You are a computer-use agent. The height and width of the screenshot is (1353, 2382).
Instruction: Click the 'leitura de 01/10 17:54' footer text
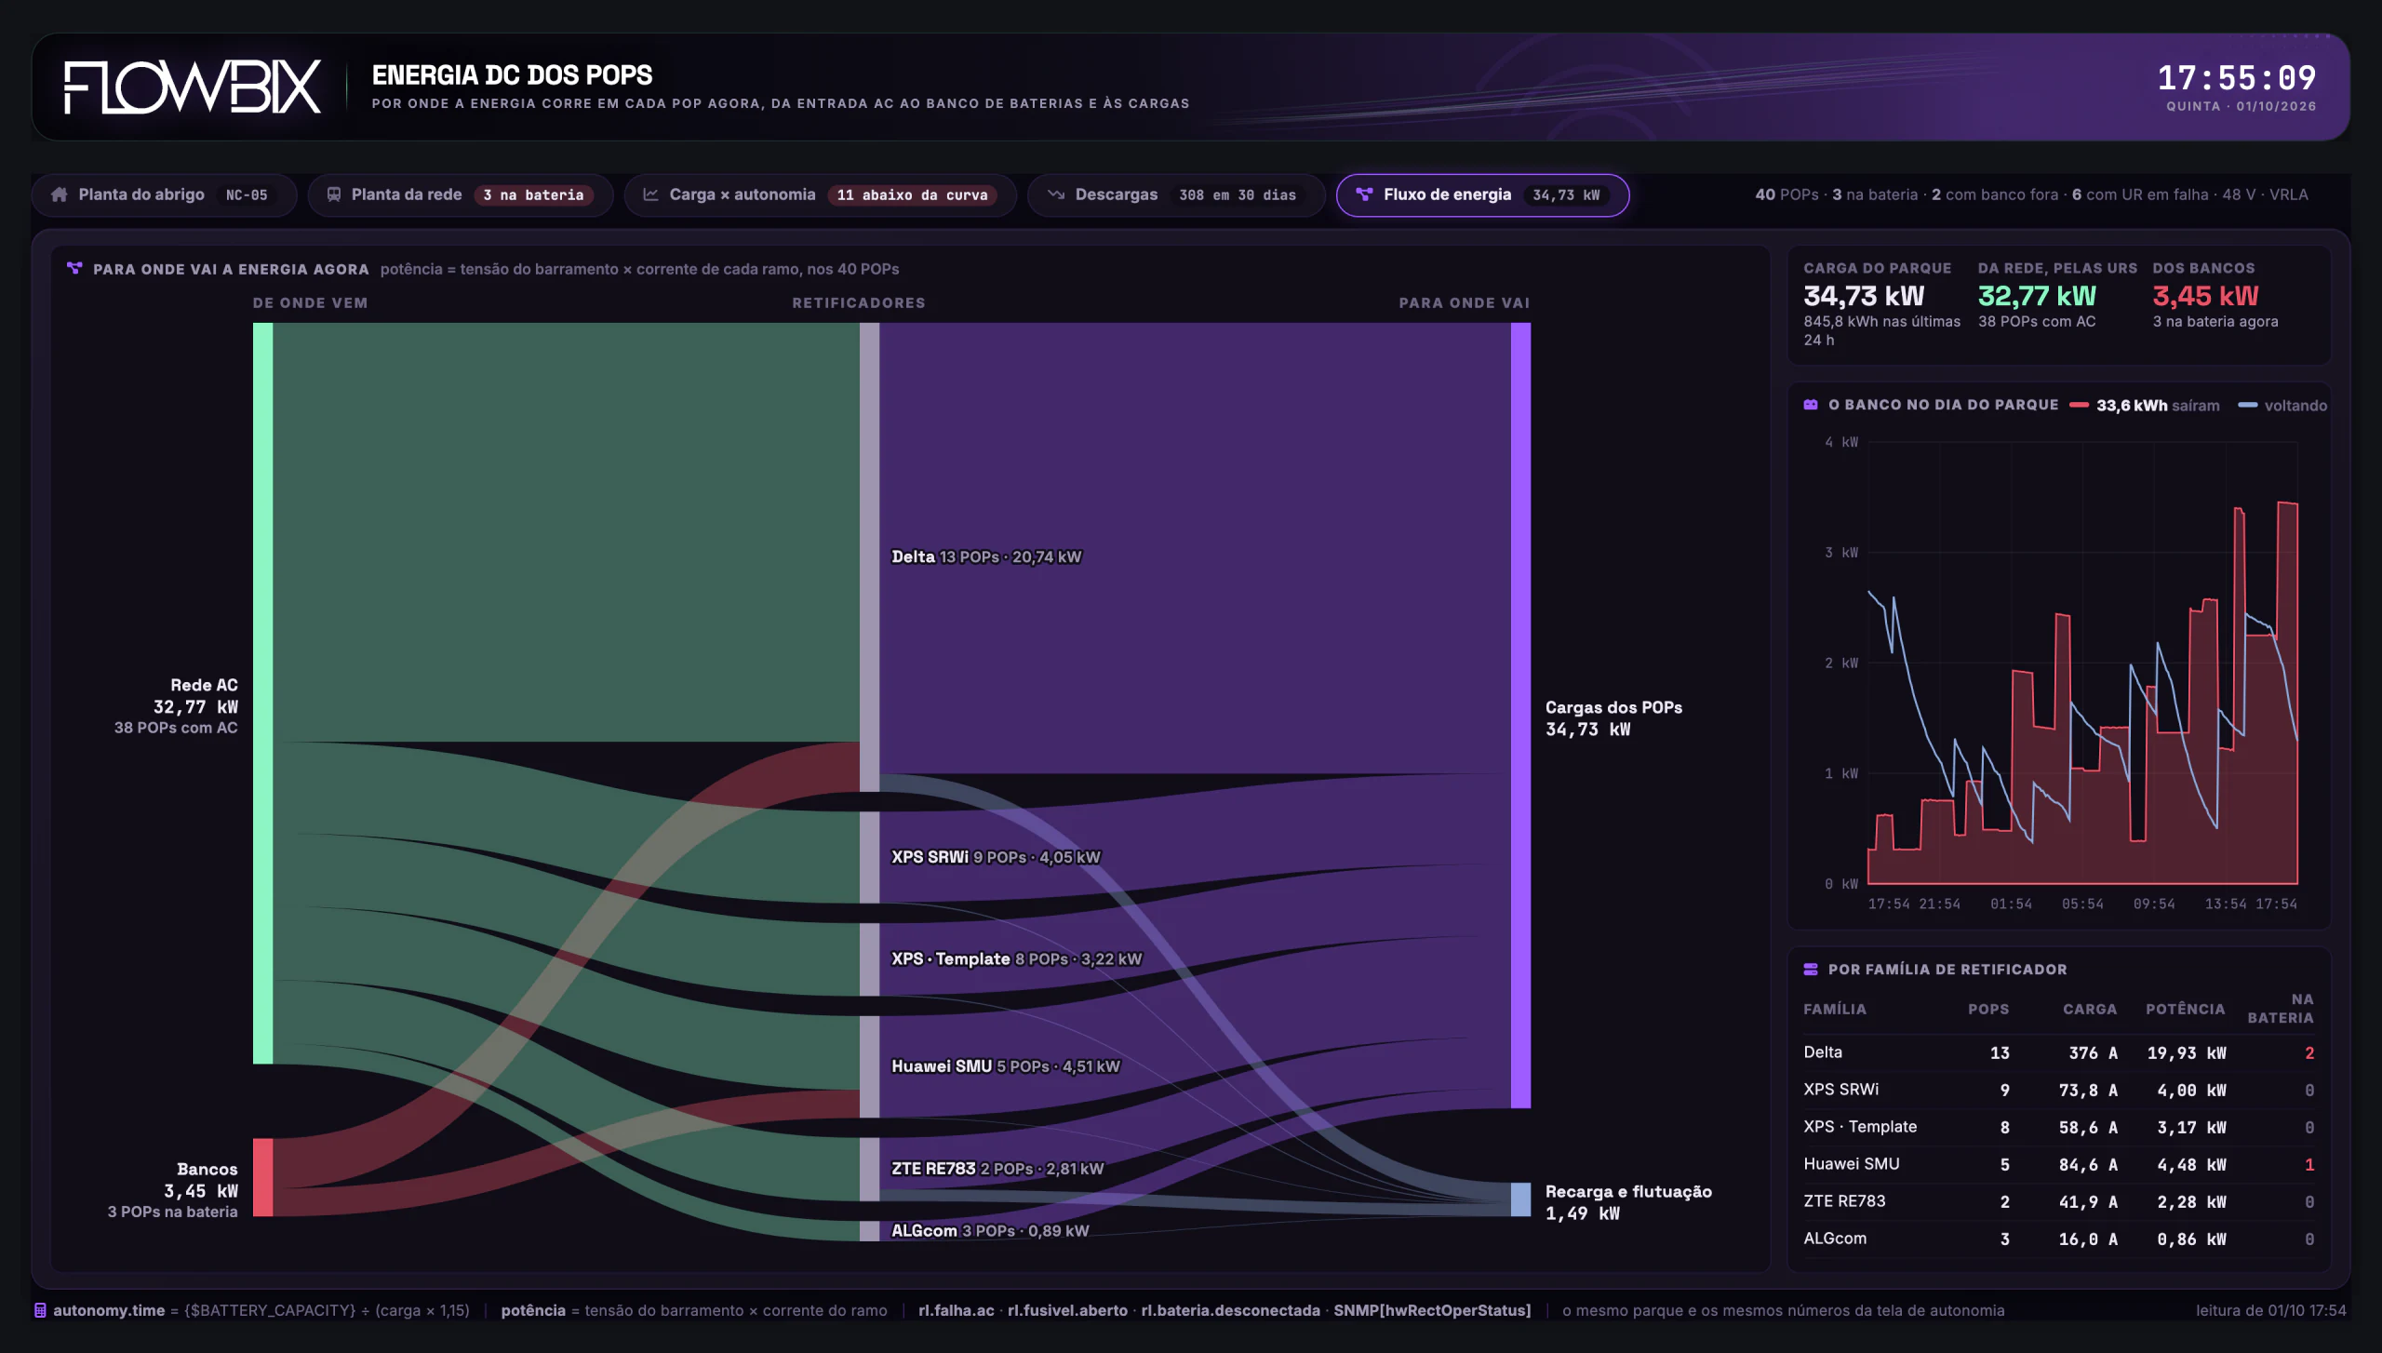tap(2271, 1310)
